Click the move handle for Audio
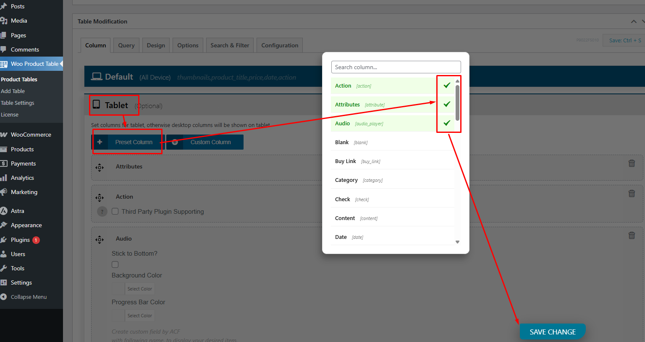 coord(100,240)
